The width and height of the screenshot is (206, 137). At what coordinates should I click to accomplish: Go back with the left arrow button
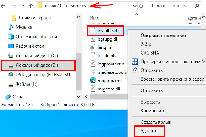(x=3, y=6)
